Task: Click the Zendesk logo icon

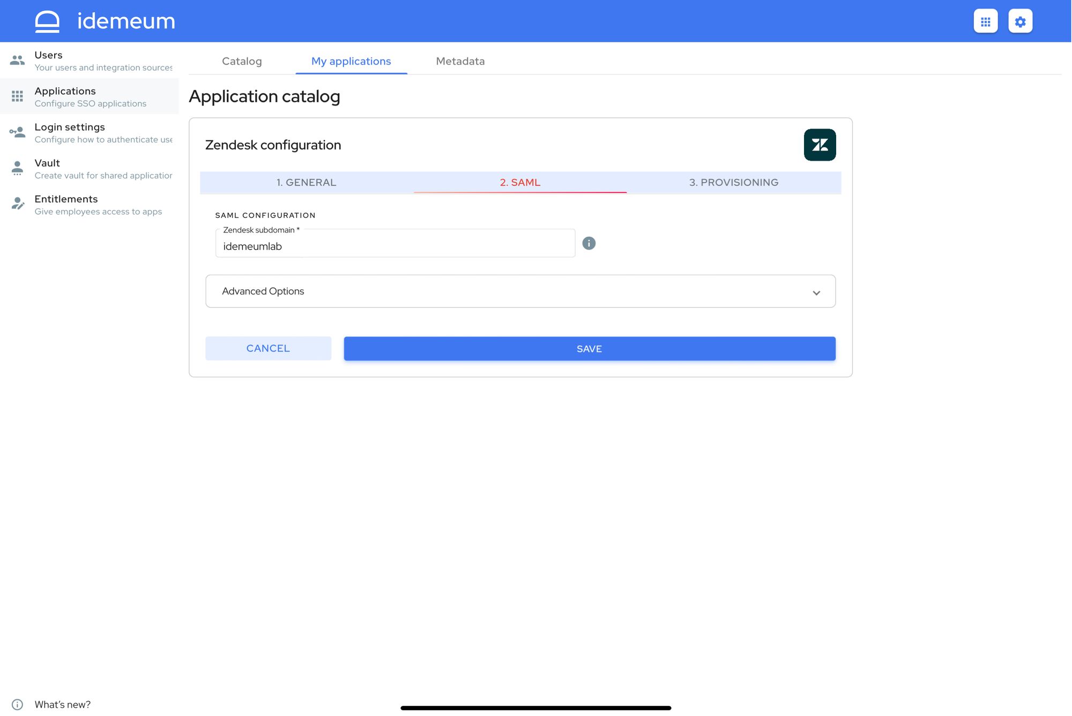Action: (820, 145)
